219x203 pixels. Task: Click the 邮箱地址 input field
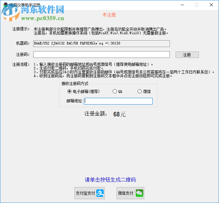[118, 101]
